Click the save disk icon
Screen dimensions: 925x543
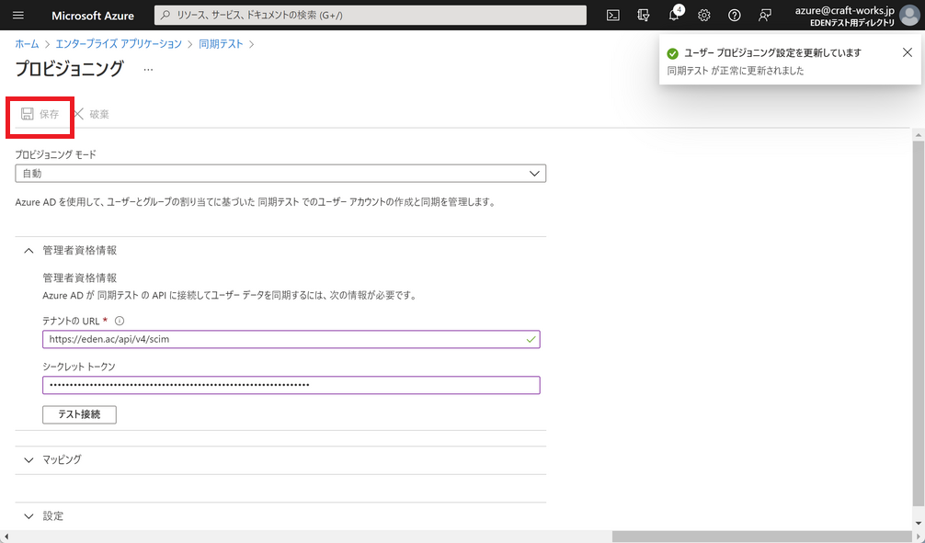(x=28, y=114)
